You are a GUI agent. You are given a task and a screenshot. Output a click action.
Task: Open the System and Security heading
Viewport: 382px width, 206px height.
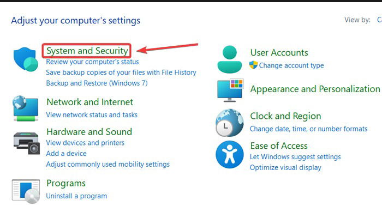pyautogui.click(x=87, y=51)
